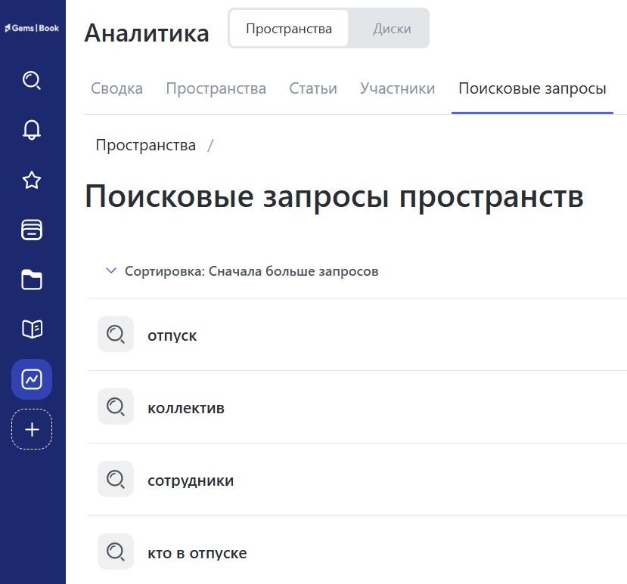Select the 'кто в отпуске' query text
Image resolution: width=627 pixels, height=584 pixels.
coord(197,553)
